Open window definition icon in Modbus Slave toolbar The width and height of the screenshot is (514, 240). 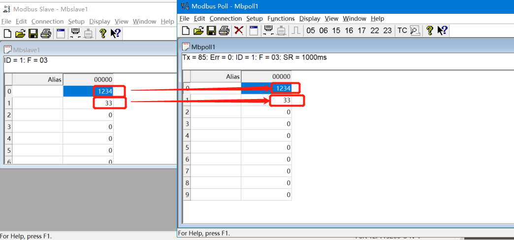tap(61, 34)
